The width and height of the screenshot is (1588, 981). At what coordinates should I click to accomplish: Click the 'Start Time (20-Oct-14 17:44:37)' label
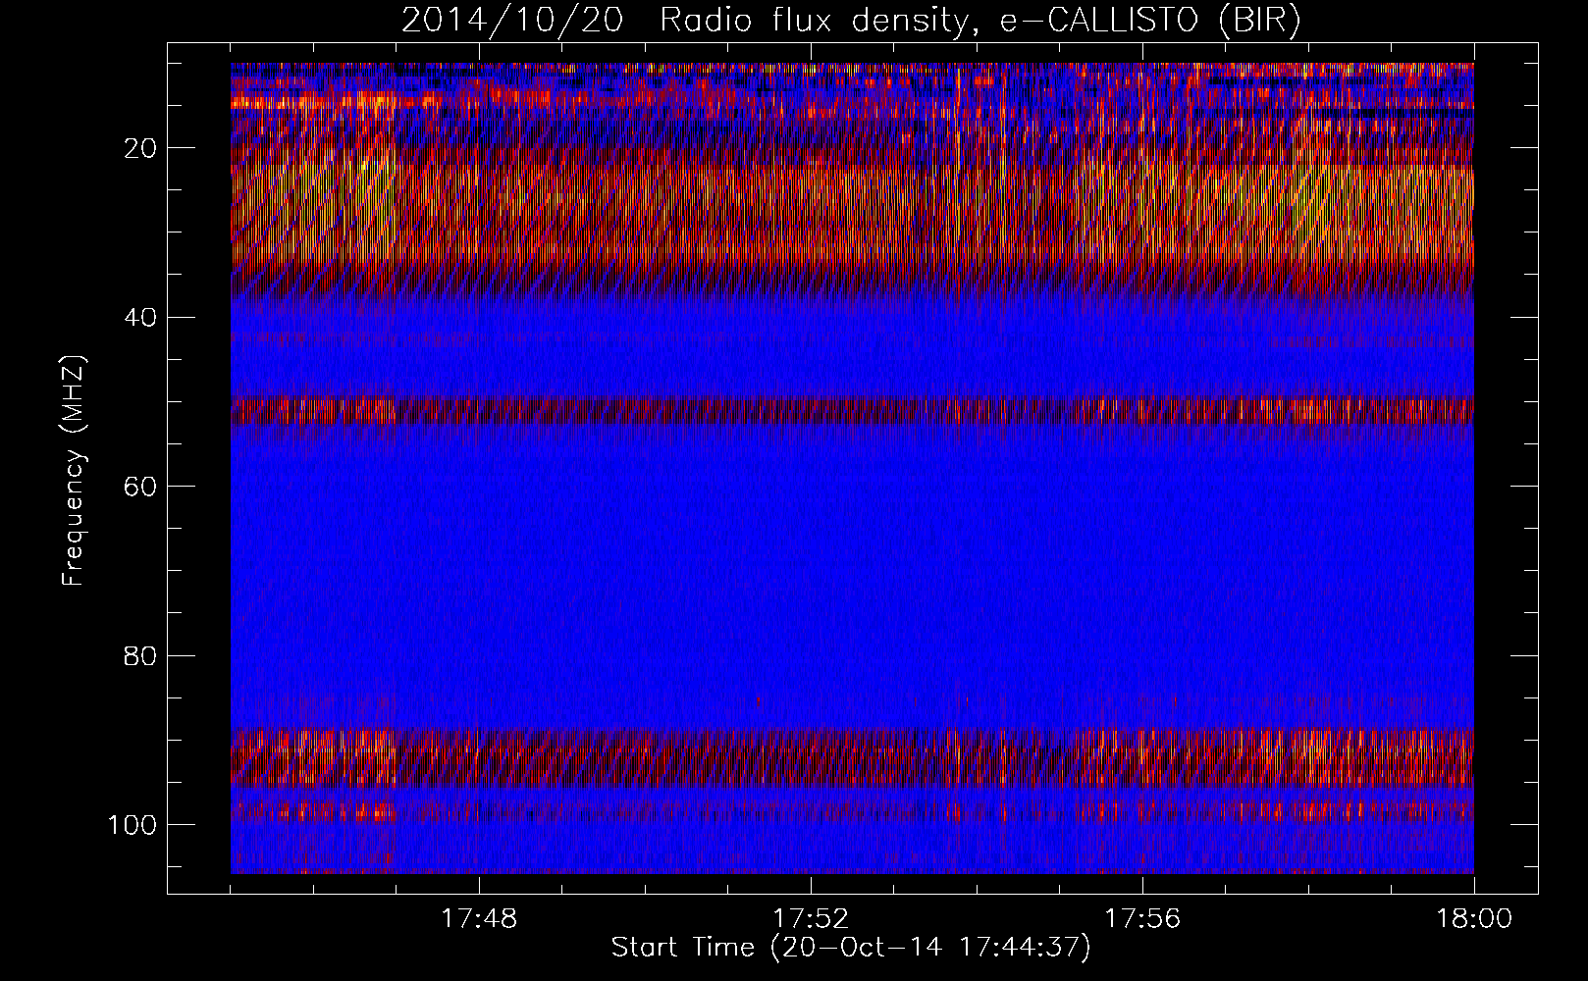(851, 948)
